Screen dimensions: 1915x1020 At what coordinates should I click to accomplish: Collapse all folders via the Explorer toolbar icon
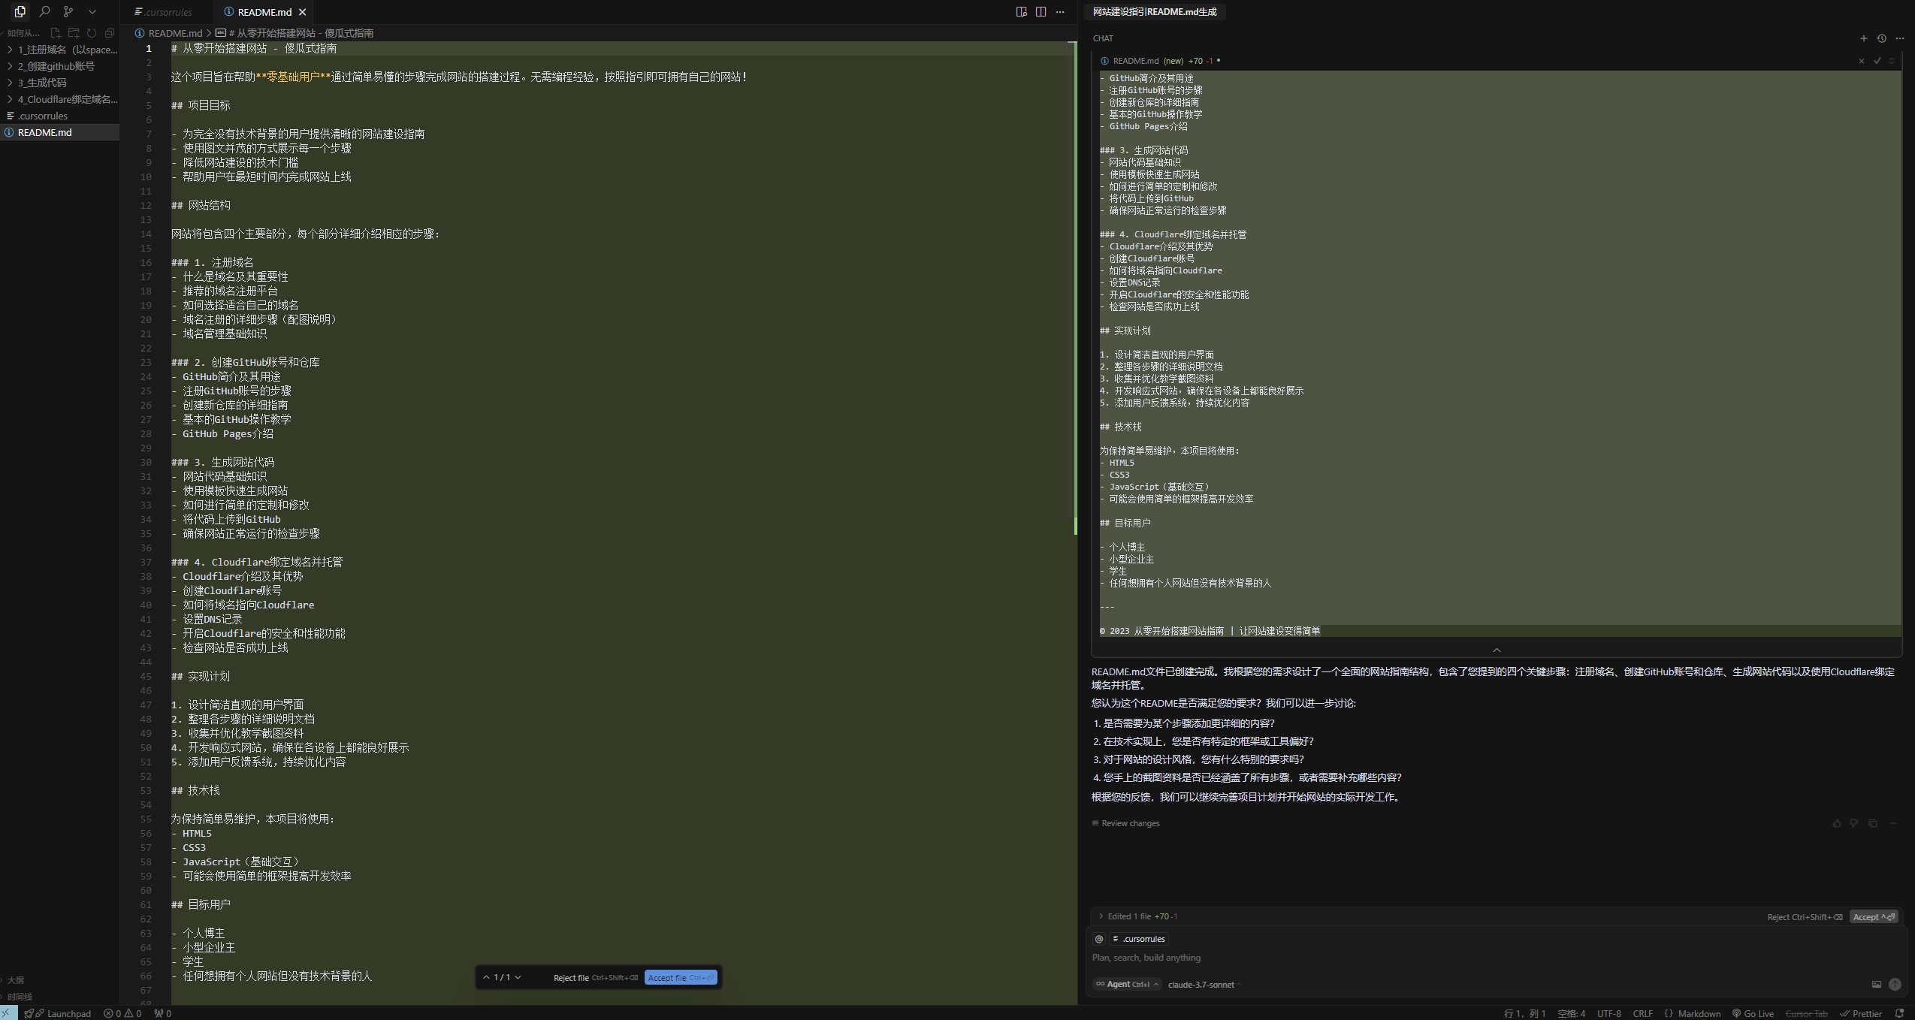pyautogui.click(x=109, y=32)
